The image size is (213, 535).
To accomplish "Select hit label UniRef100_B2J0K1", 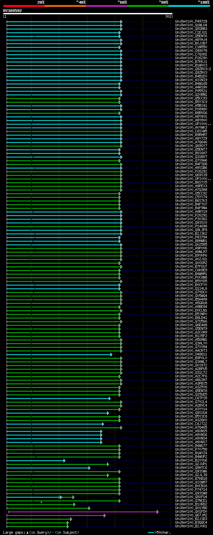I will (x=191, y=526).
